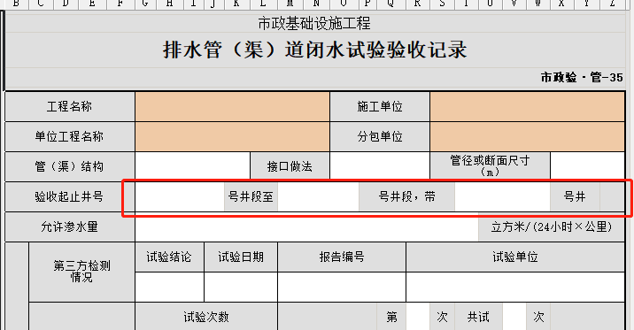Viewport: 634px width, 330px height.
Task: Click the blank cell right of 共试
Action: [x=514, y=317]
